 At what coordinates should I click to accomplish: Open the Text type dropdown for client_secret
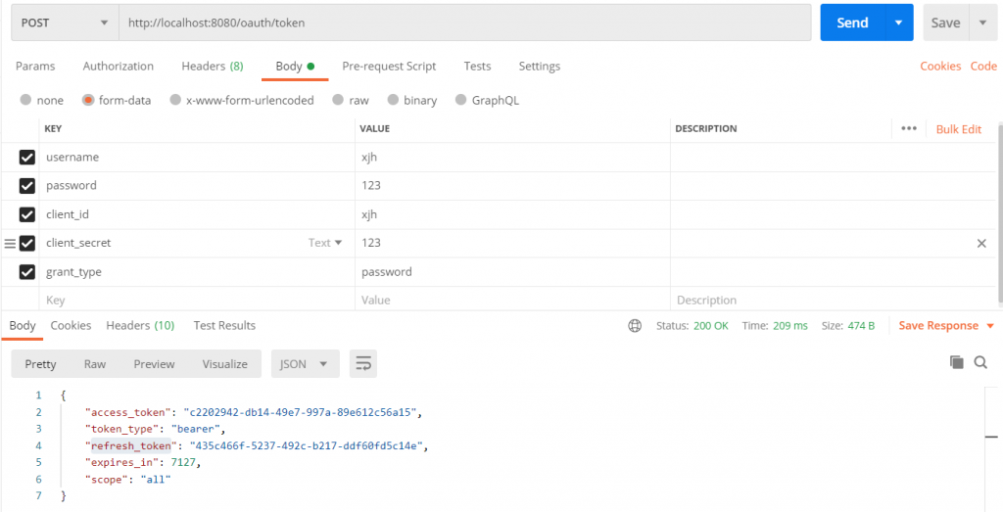[325, 243]
